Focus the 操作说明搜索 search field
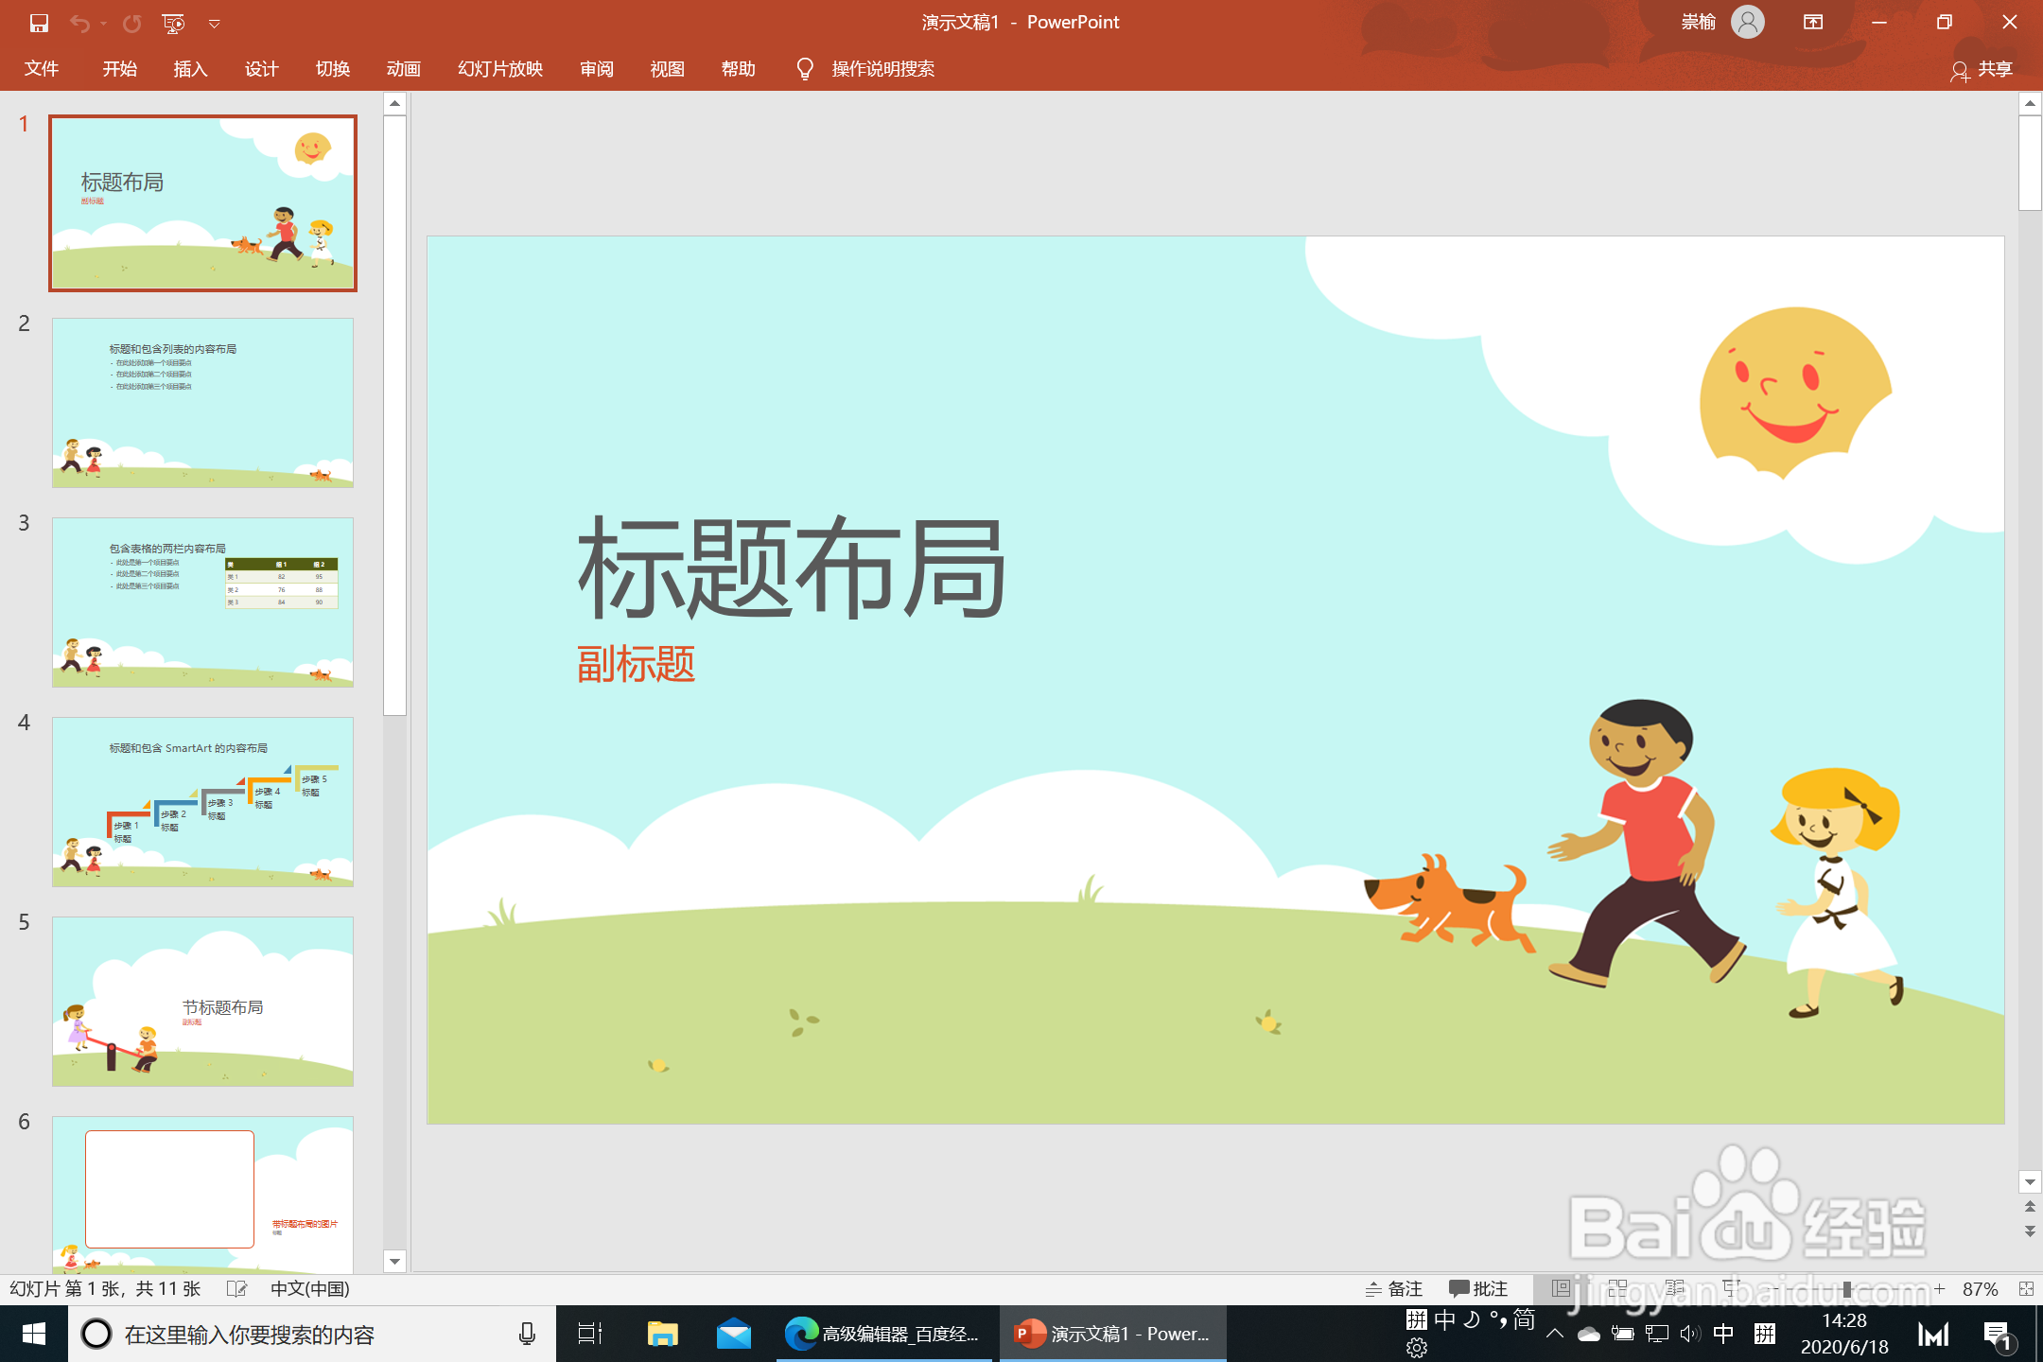 pos(883,68)
